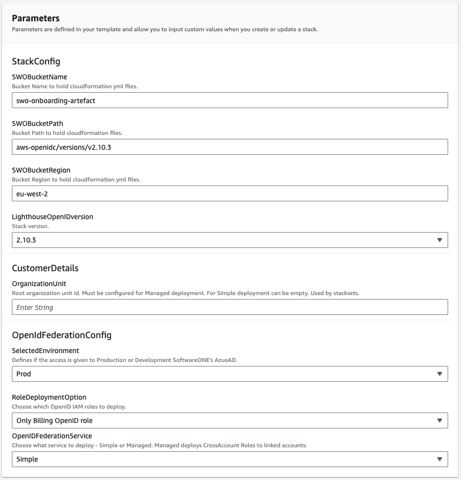Expand the OpenIDFederationService dropdown
Viewport: 461px width, 480px height.
coord(229,459)
